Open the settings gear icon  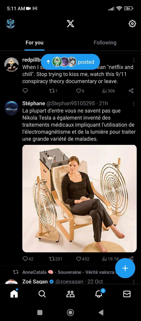pos(132,24)
